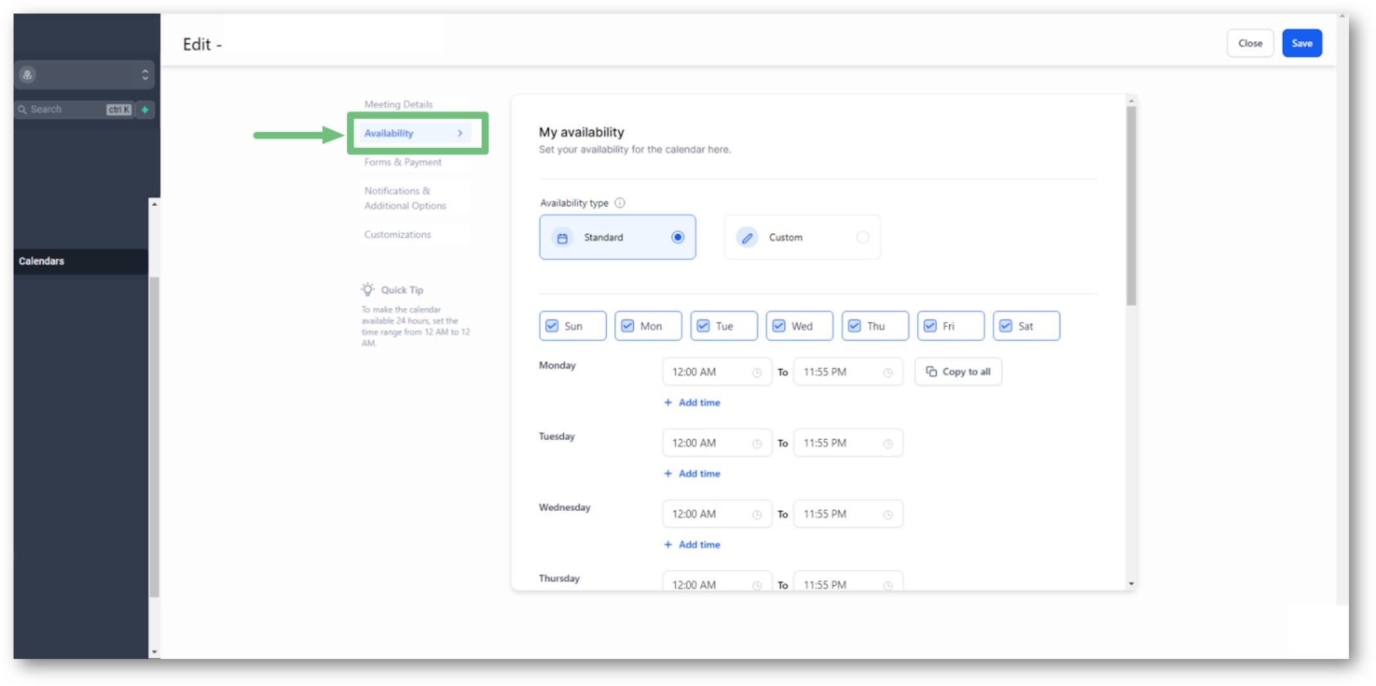Expand the Availability chevron arrow
Image resolution: width=1376 pixels, height=686 pixels.
460,133
